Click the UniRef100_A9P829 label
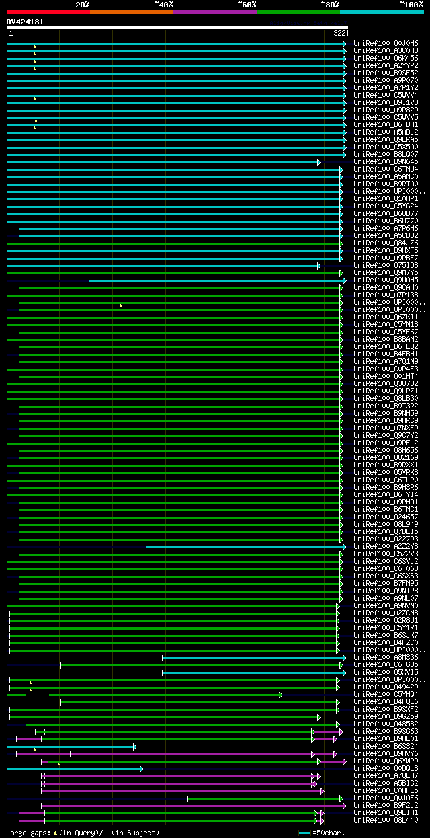Viewport: 430px width, 838px height. (386, 110)
